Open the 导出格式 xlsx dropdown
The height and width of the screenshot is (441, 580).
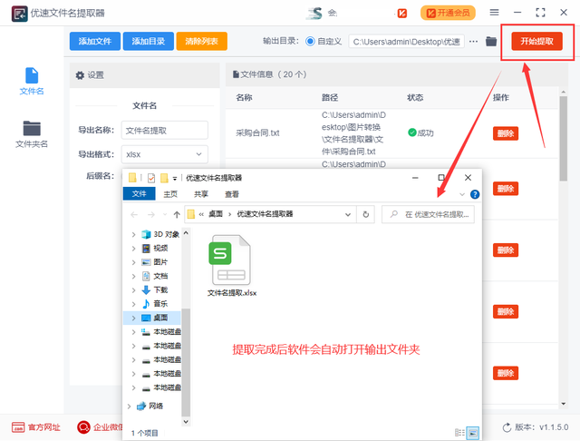coord(165,154)
